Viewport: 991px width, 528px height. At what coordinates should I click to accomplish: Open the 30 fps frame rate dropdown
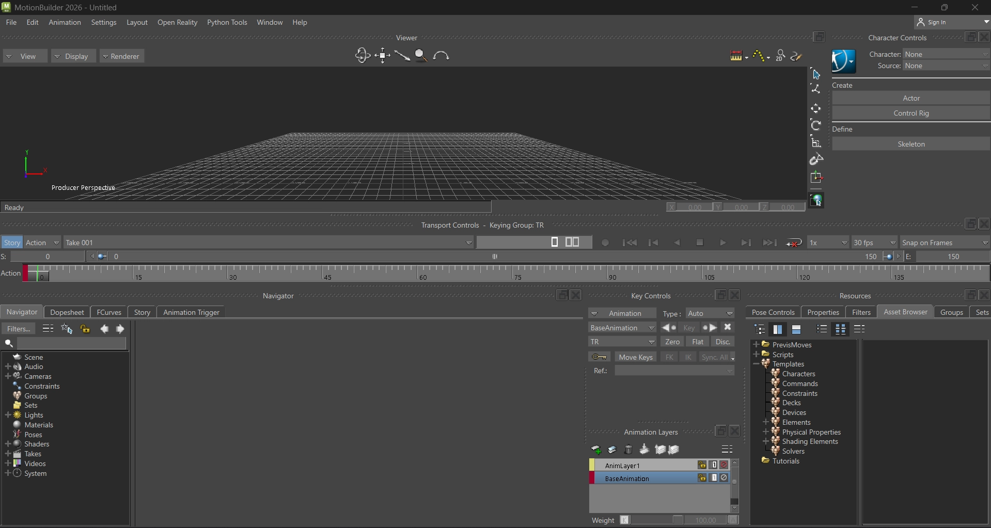pyautogui.click(x=875, y=243)
